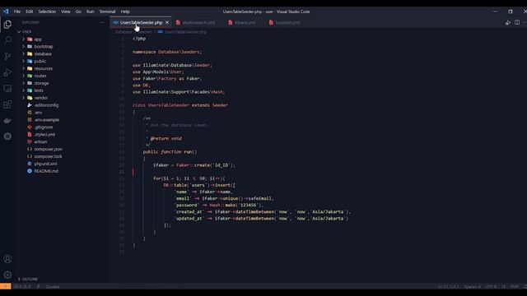Viewport: 527px width, 296px height.
Task: Open the Docker view in activity bar
Action: [7, 121]
